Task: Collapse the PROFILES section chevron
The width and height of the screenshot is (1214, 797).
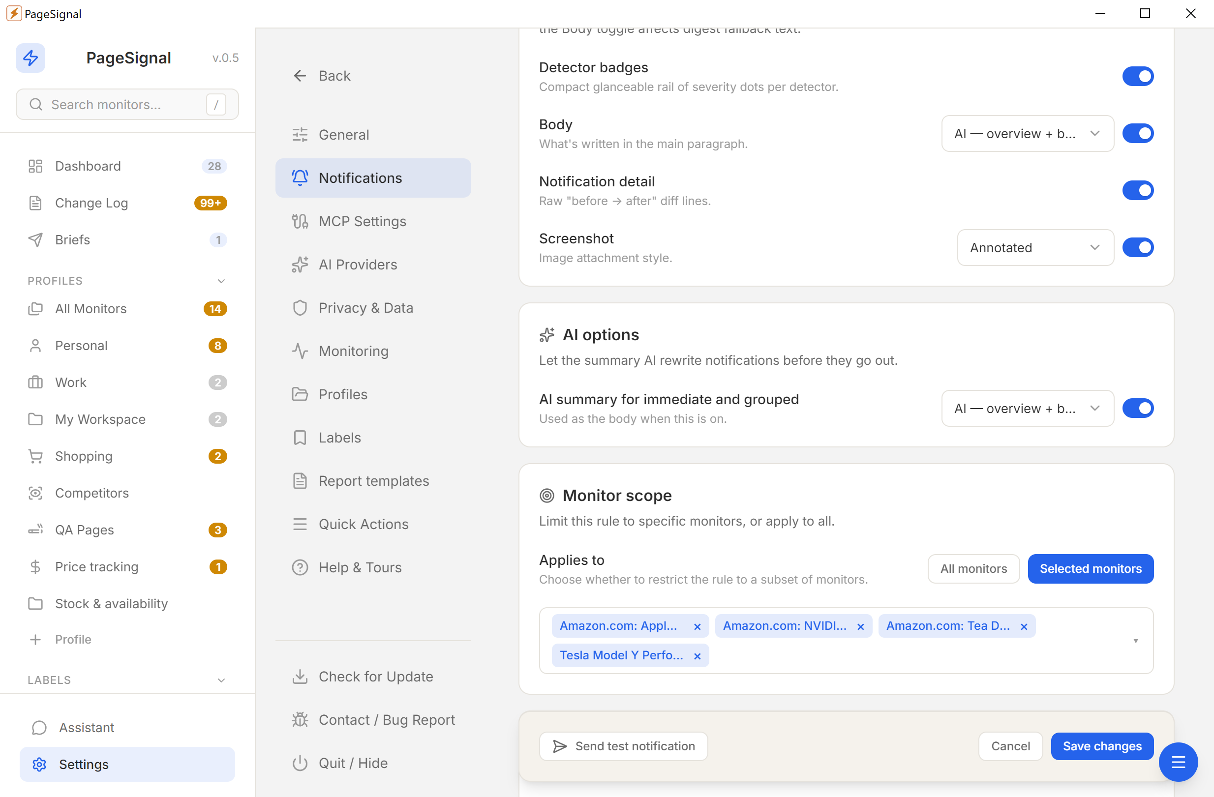Action: pyautogui.click(x=221, y=281)
